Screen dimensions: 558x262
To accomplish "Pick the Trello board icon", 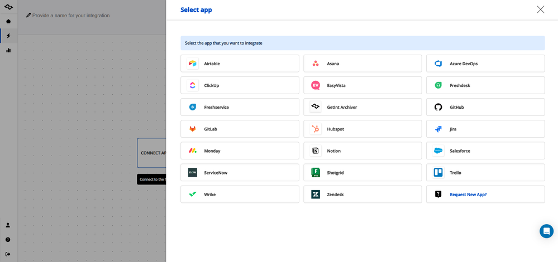I will pos(438,173).
